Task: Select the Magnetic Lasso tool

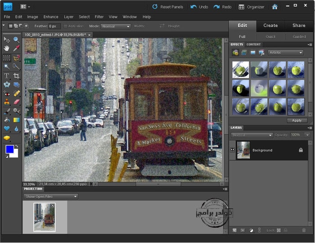Action: (x=16, y=58)
